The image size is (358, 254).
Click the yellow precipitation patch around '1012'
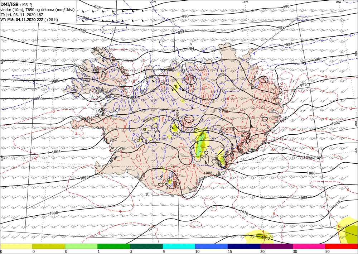pos(258,237)
